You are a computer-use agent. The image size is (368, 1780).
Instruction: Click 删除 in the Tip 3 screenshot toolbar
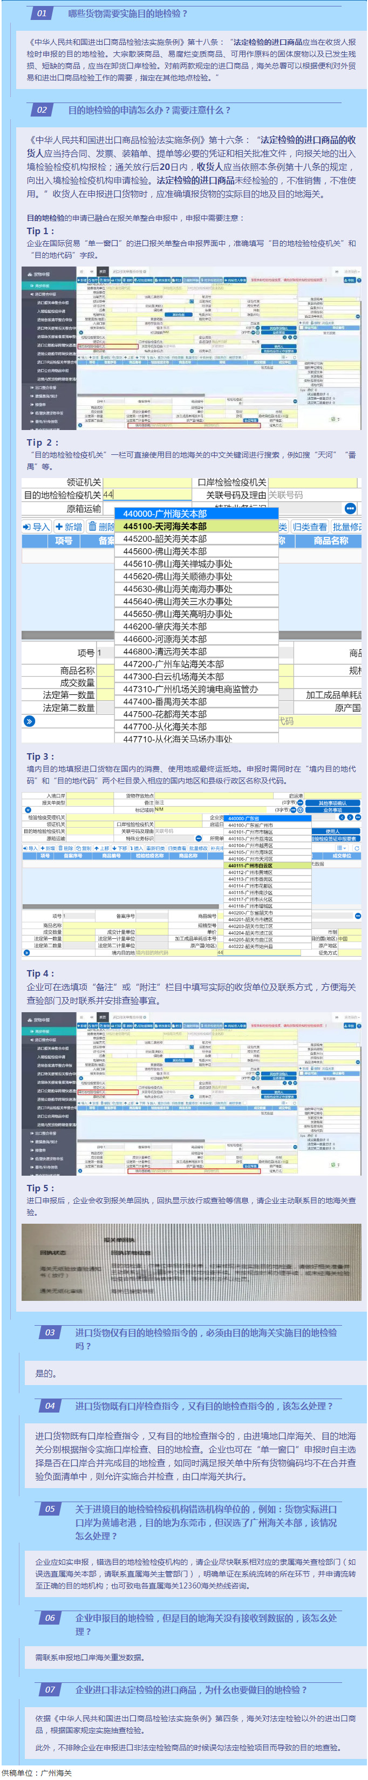point(66,848)
